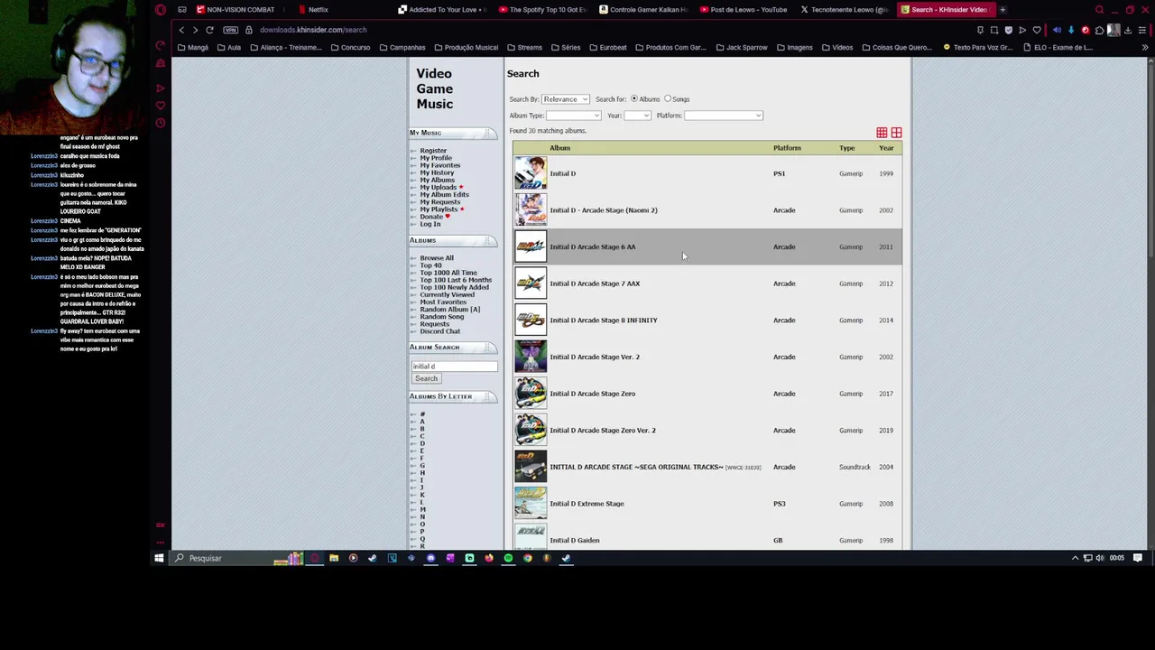1155x650 pixels.
Task: Open Initial D Extreme Stage album
Action: [x=587, y=504]
